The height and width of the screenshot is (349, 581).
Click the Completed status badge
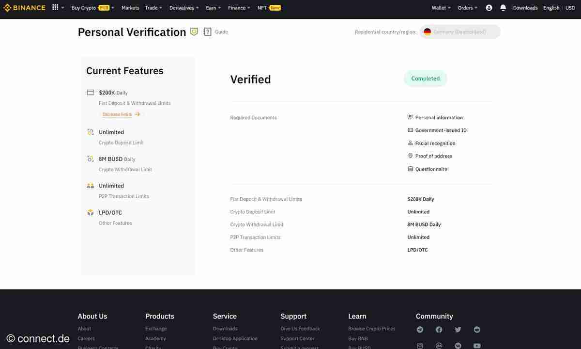(x=425, y=79)
